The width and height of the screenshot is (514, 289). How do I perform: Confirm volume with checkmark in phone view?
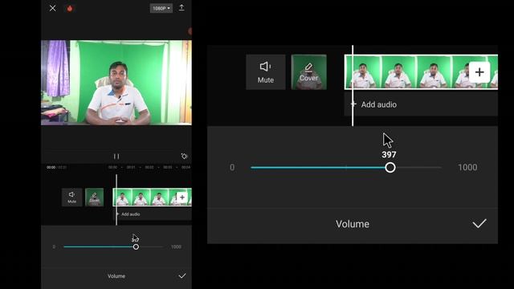pyautogui.click(x=182, y=276)
